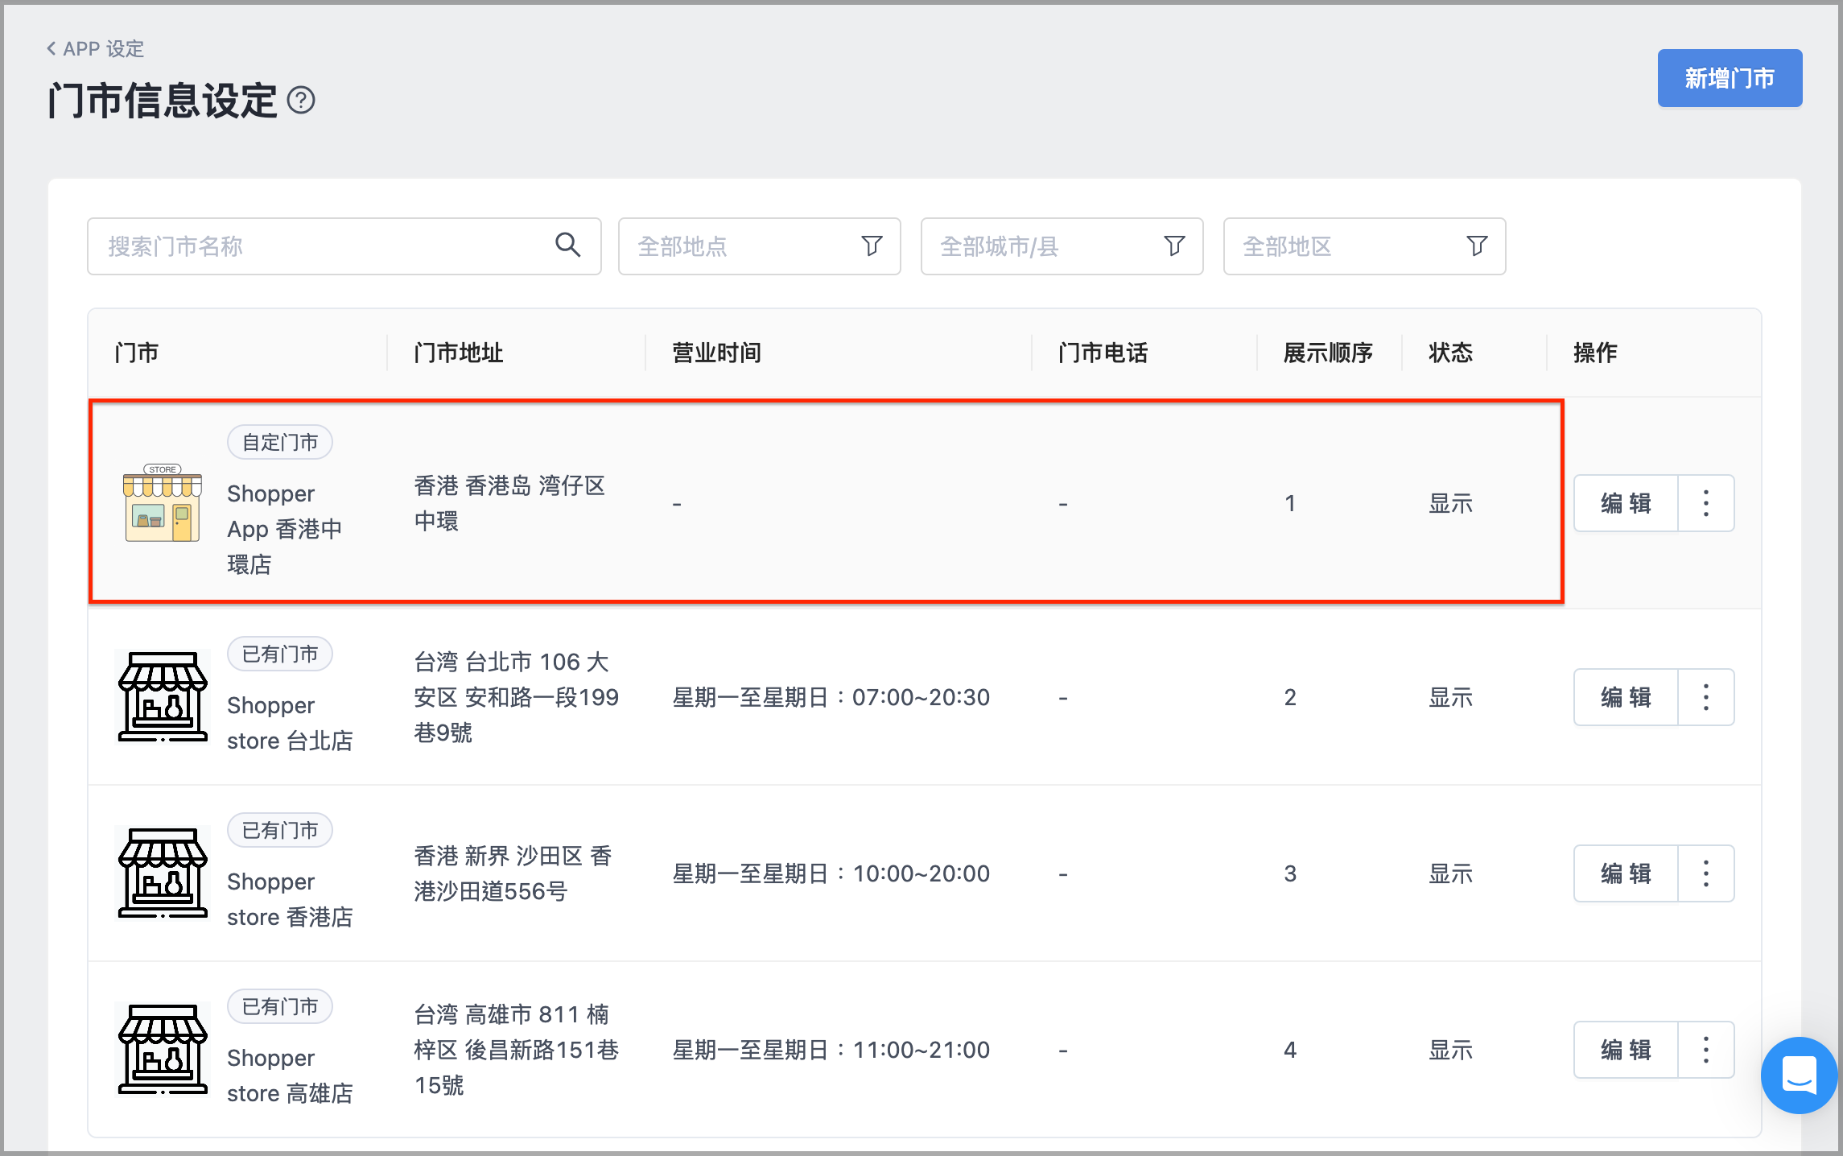Open more options for 台北店 row
The image size is (1843, 1156).
pyautogui.click(x=1706, y=697)
